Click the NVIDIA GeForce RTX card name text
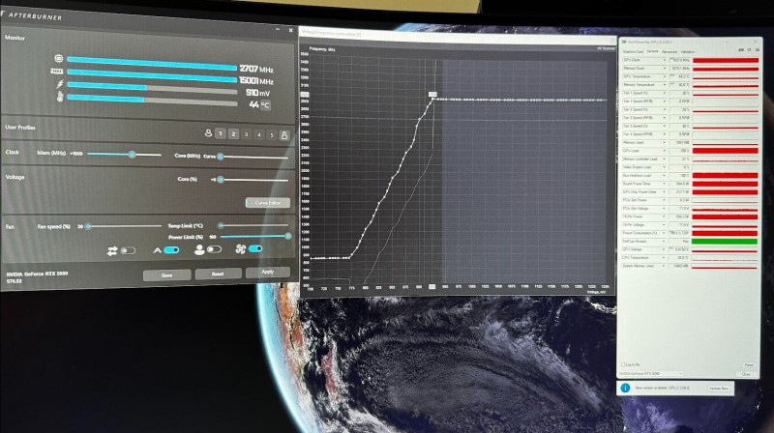The height and width of the screenshot is (433, 774). tap(37, 274)
